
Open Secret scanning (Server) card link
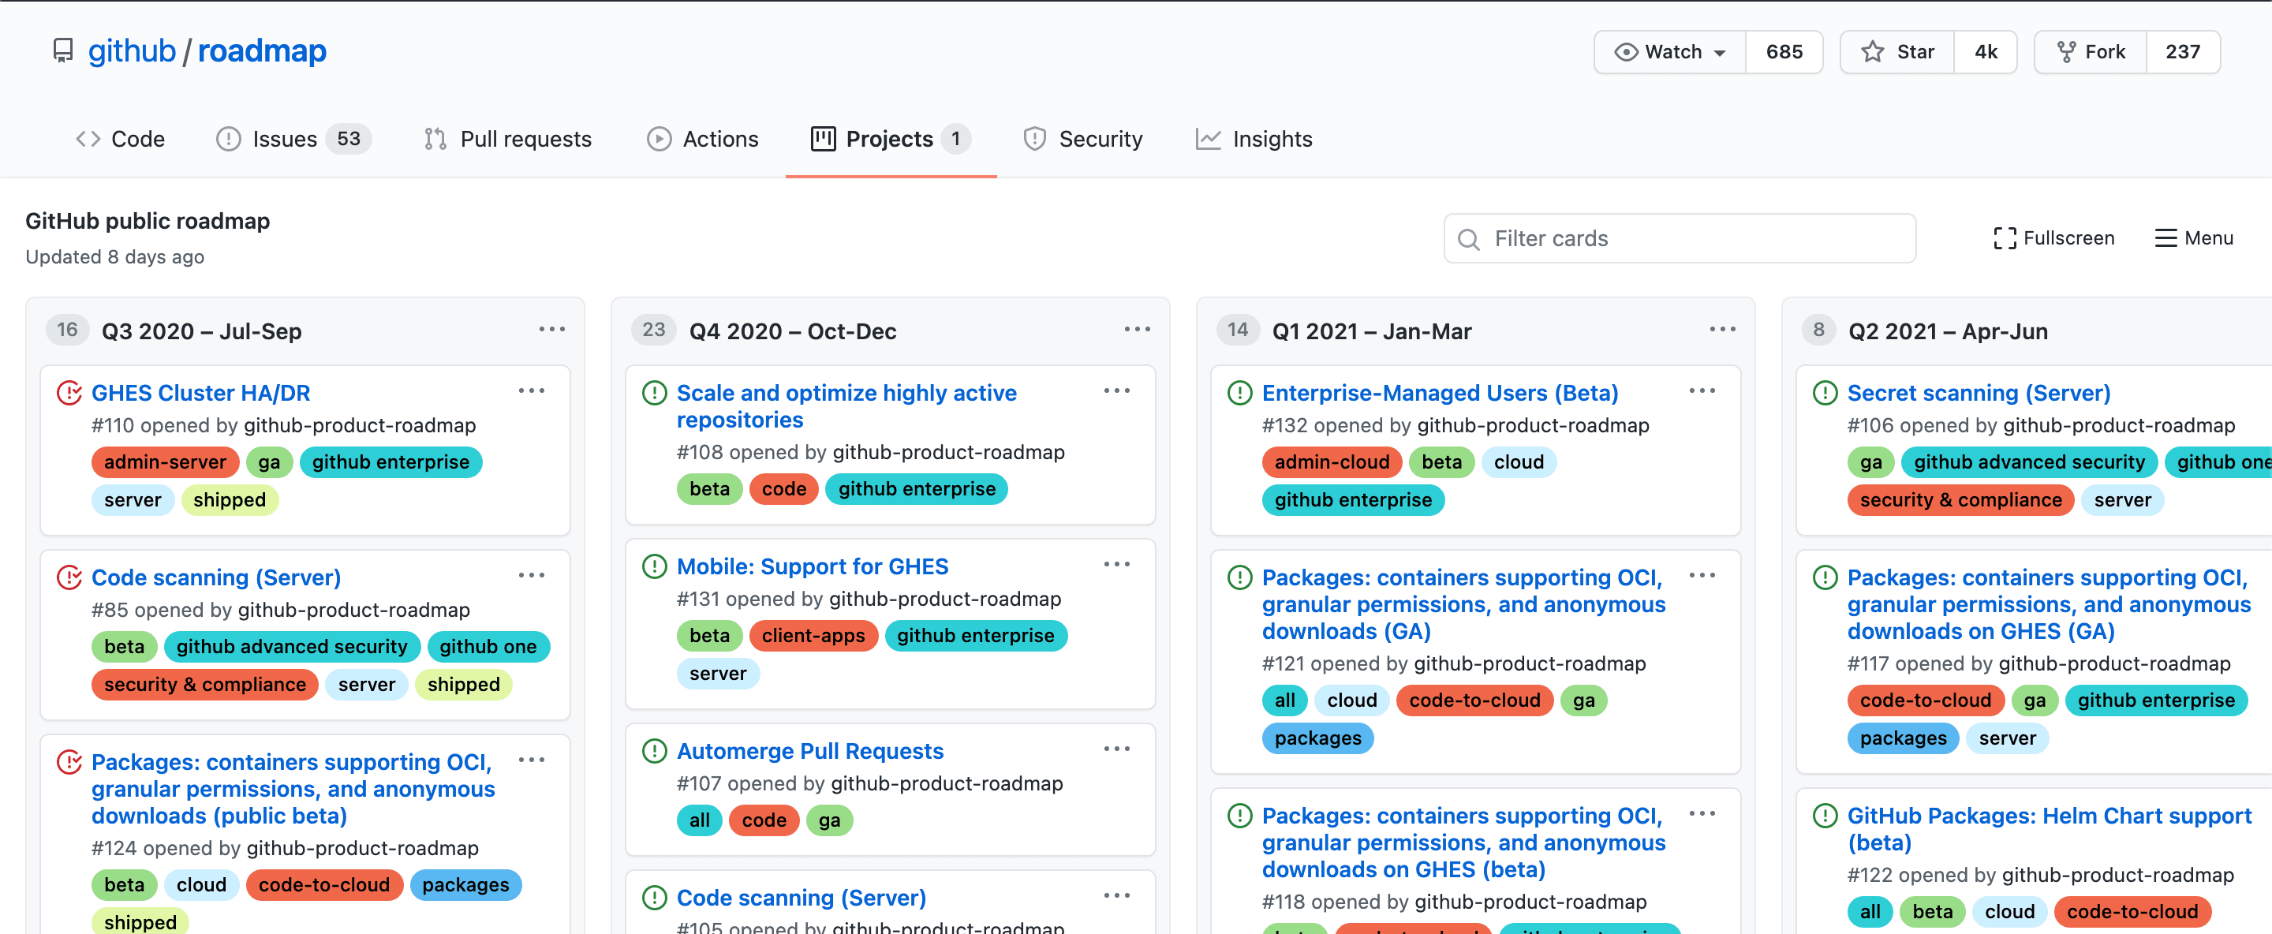click(1979, 393)
